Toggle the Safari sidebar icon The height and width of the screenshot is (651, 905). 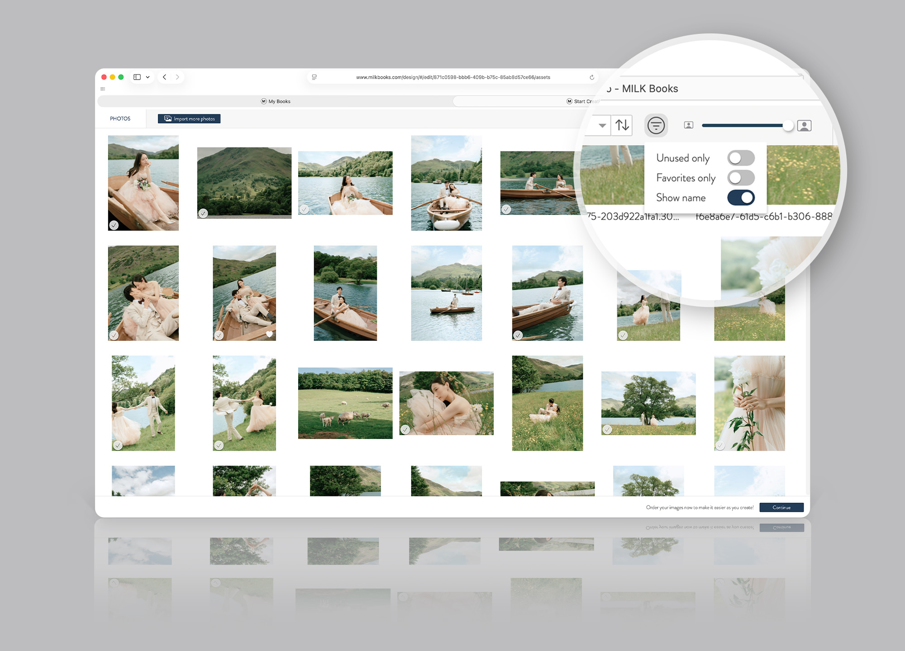[137, 77]
